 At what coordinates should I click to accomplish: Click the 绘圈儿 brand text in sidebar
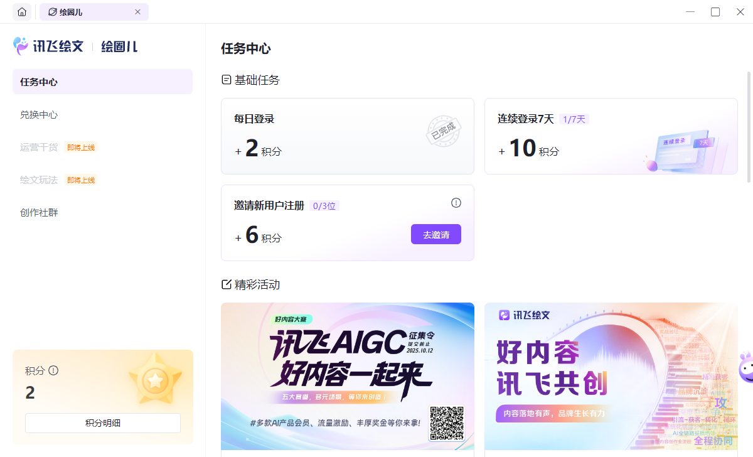tap(119, 46)
